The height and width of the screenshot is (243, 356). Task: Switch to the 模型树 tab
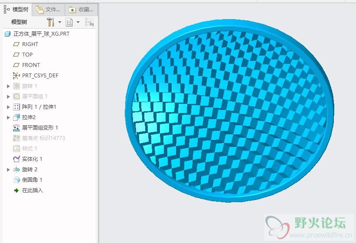(x=16, y=10)
